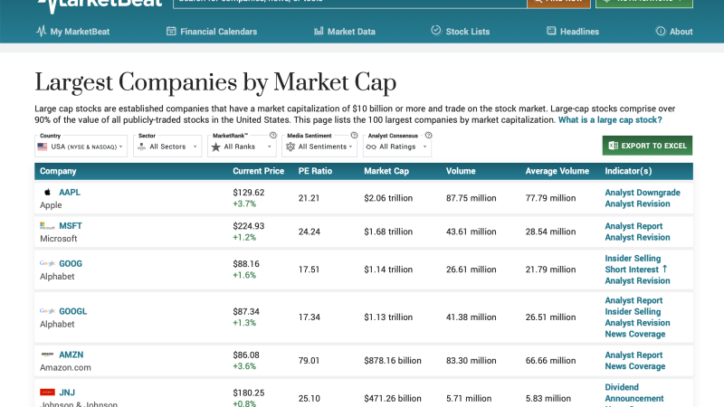Viewport: 724px width, 407px height.
Task: Open the All Ratings dropdown
Action: [398, 147]
